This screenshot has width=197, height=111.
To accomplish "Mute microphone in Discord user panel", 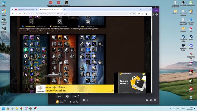I will (70, 102).
